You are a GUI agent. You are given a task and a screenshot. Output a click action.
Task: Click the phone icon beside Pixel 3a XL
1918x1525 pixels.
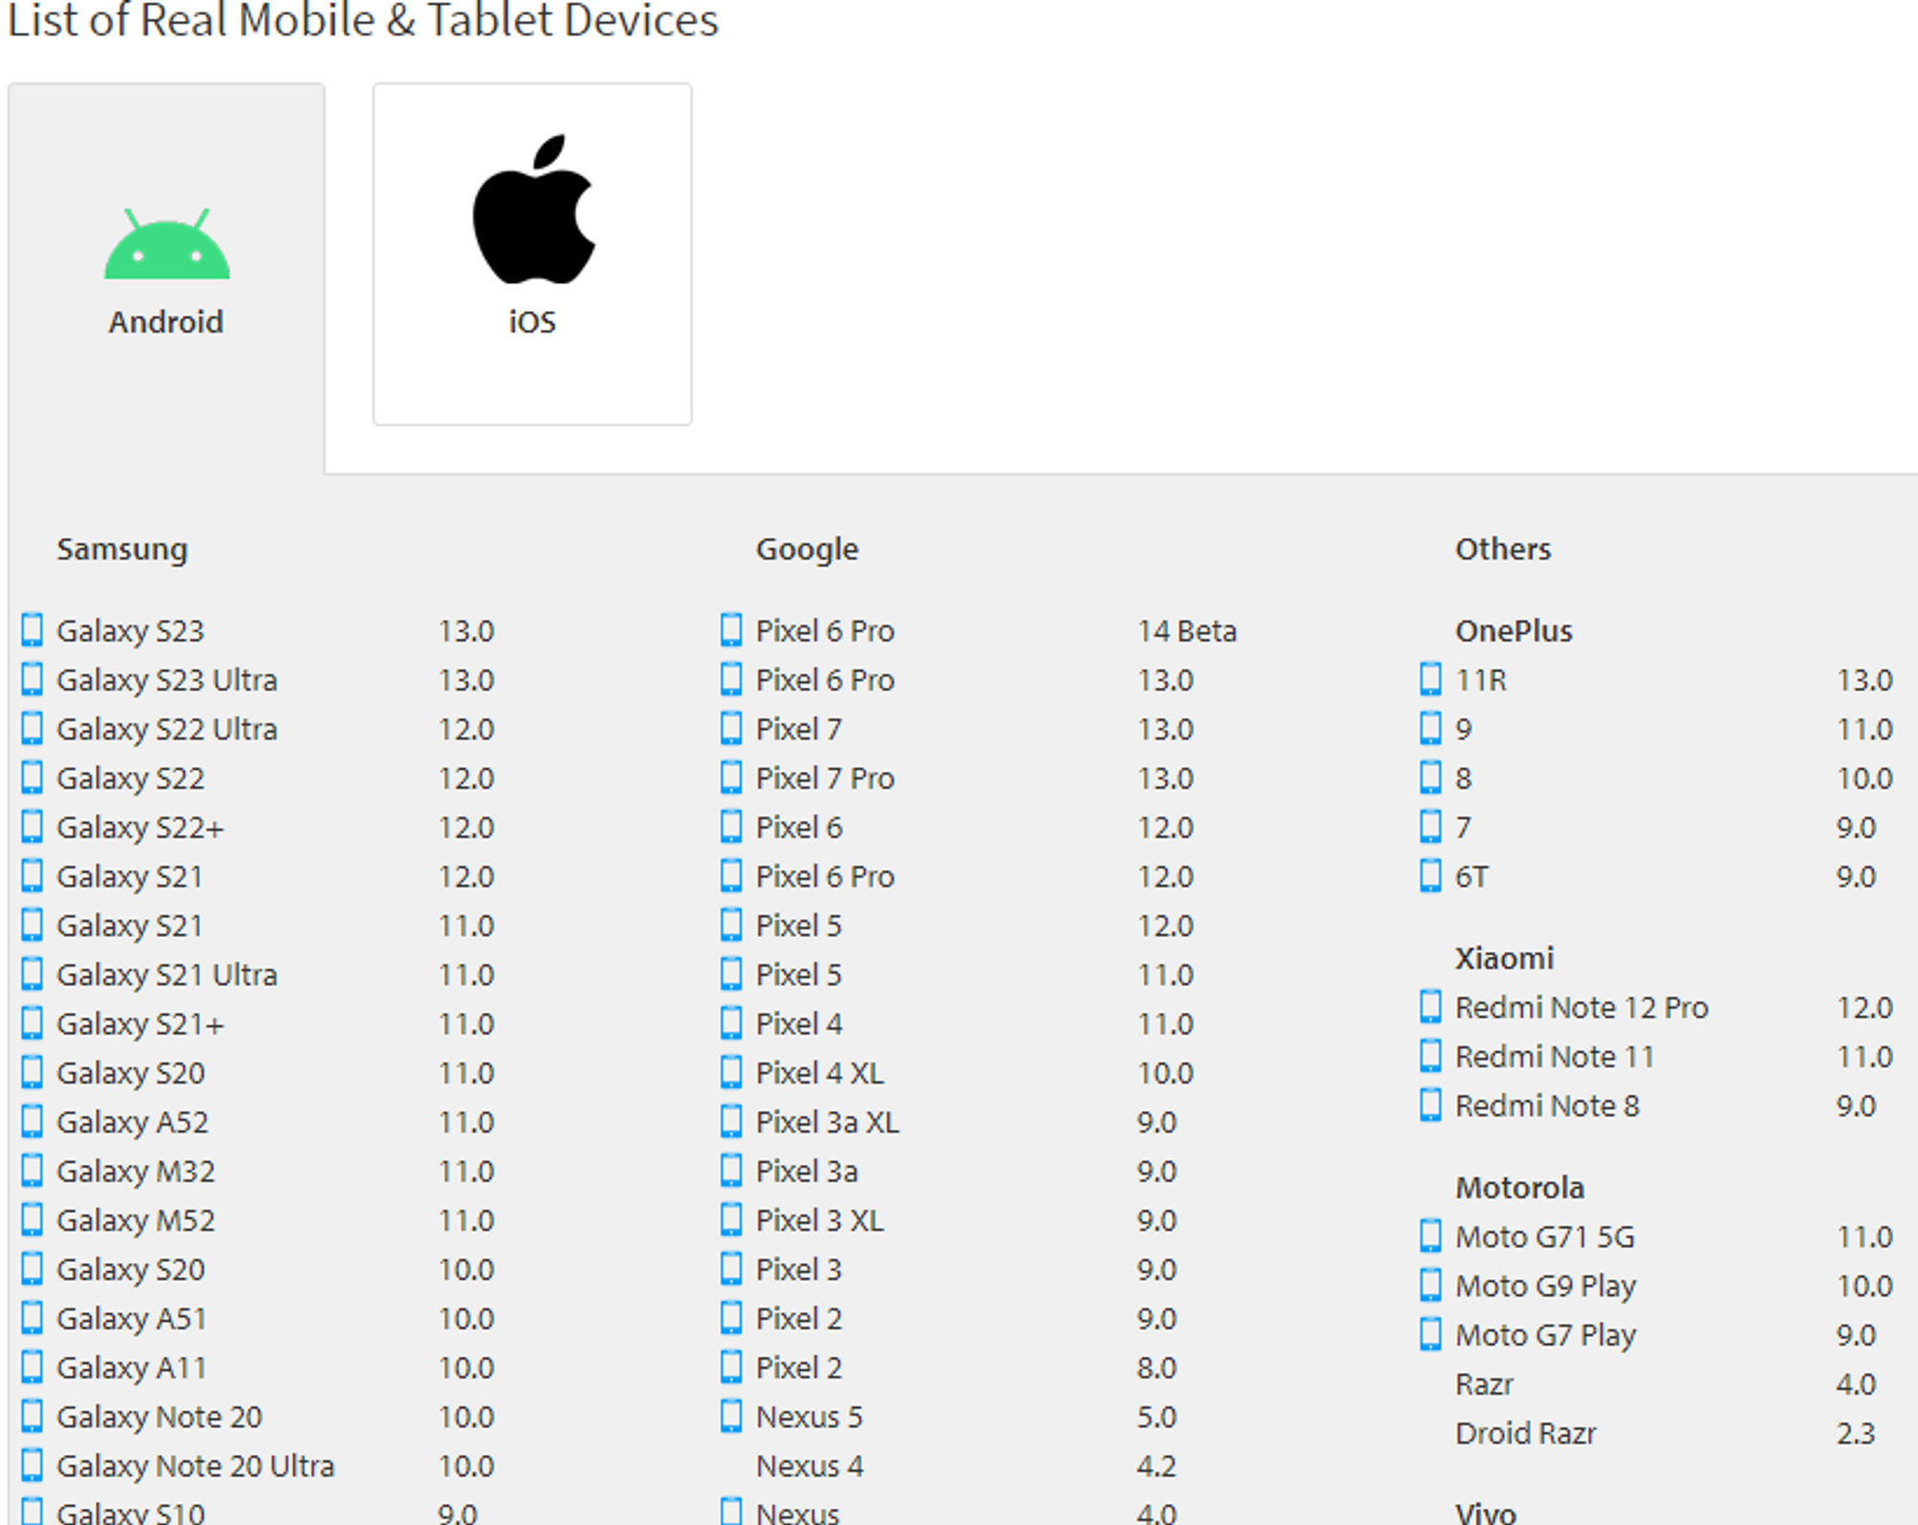click(x=731, y=1121)
